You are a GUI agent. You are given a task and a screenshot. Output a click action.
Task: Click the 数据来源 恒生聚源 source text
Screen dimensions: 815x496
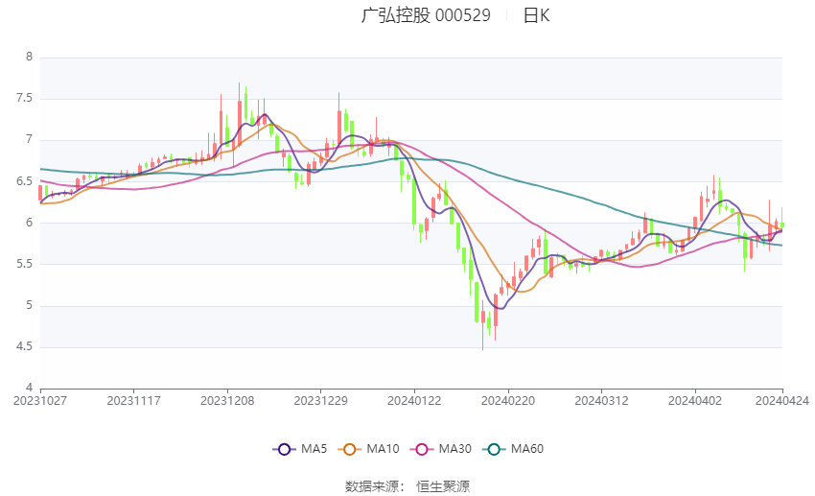tap(407, 486)
